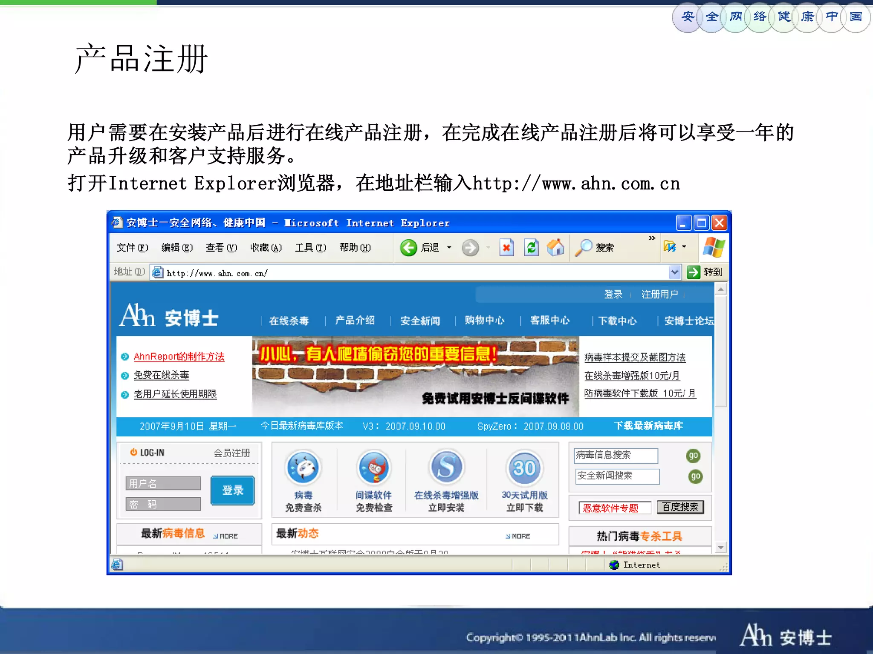The image size is (873, 654).
Task: Click the 会员注册 link
Action: 231,453
